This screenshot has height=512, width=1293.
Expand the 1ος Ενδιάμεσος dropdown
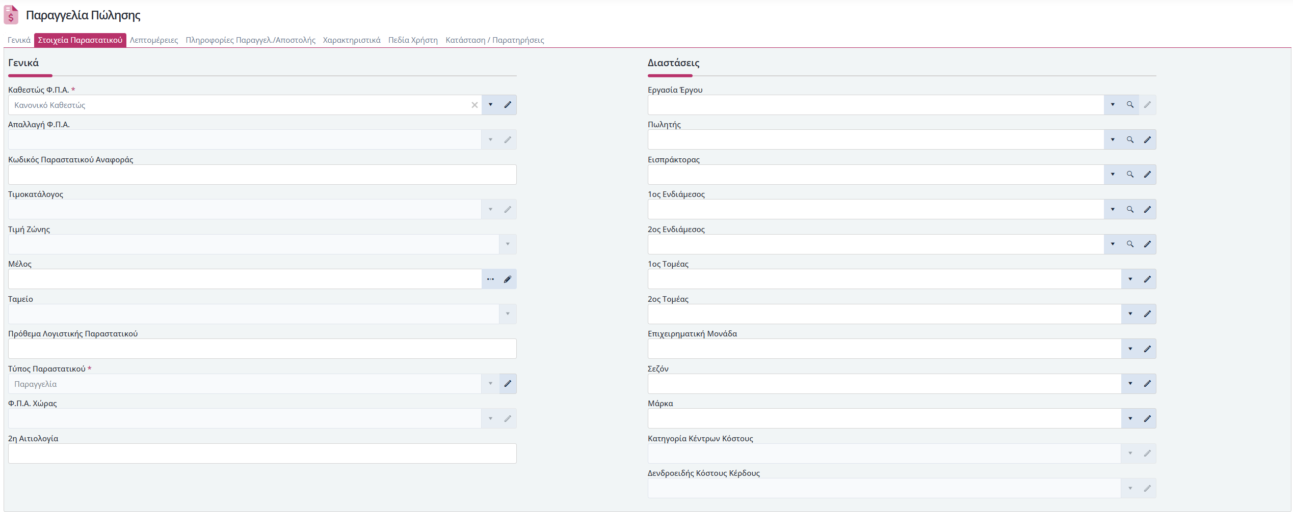(x=1113, y=209)
